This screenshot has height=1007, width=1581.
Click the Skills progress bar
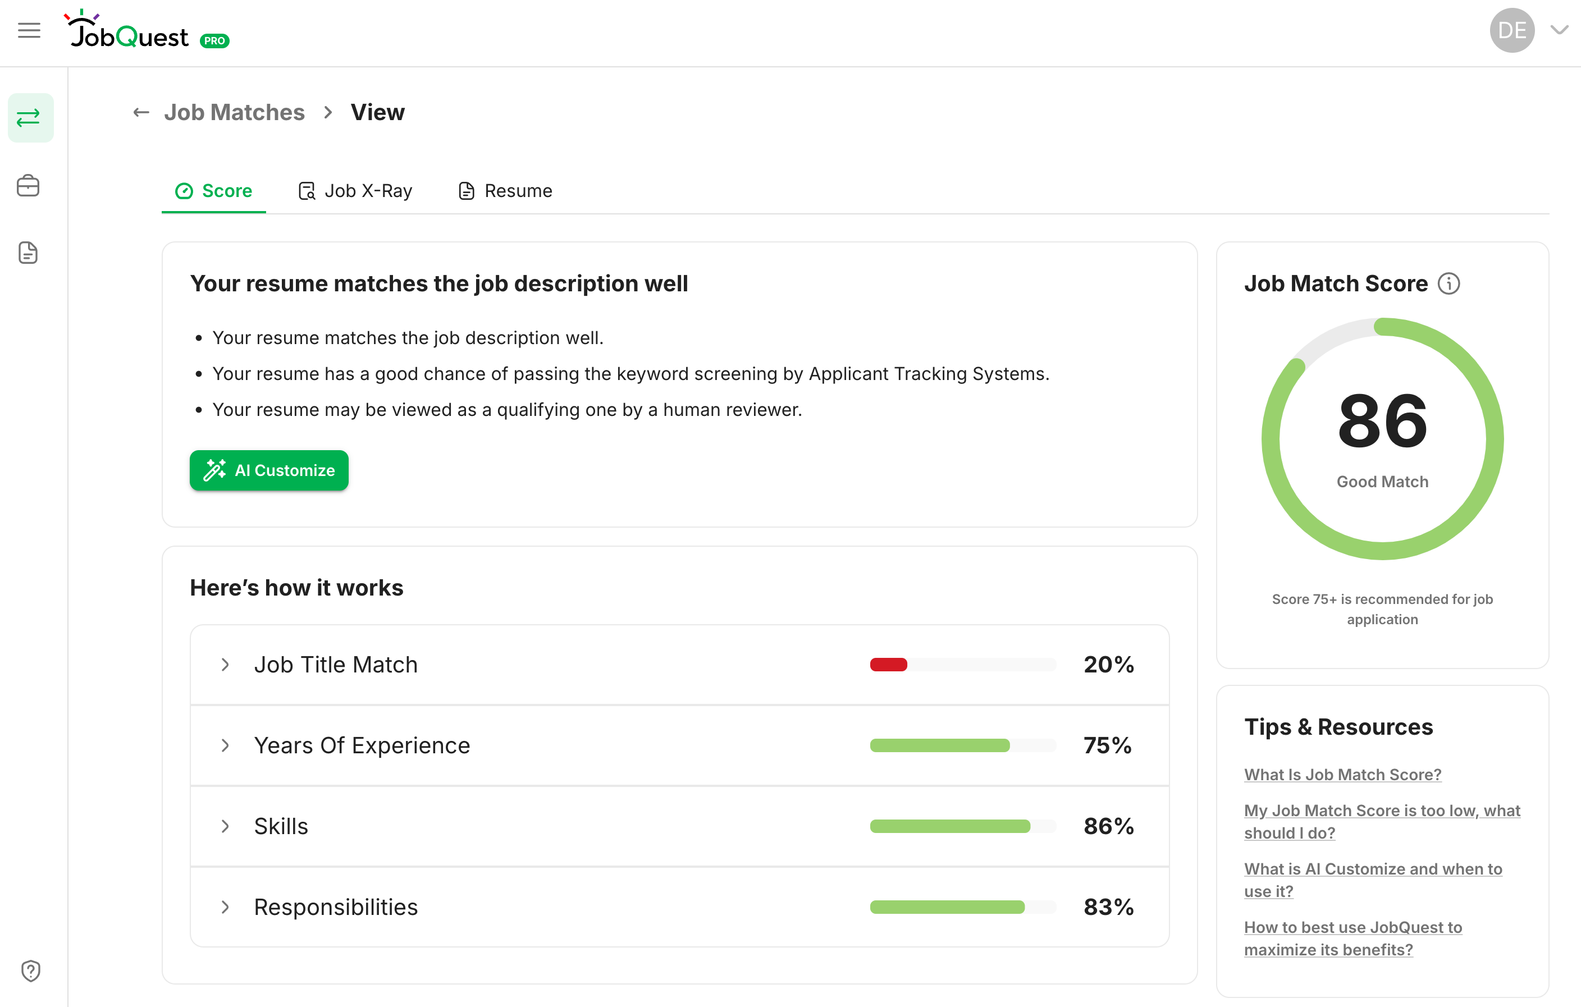[962, 826]
